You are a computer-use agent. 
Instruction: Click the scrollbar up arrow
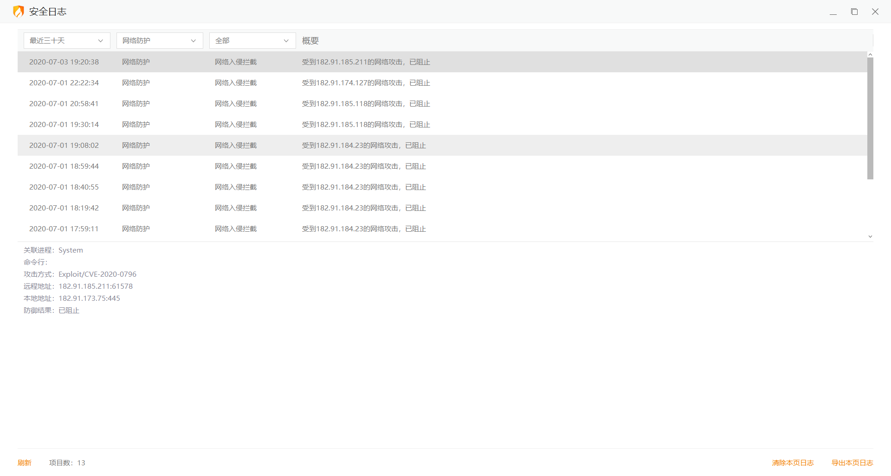tap(871, 54)
